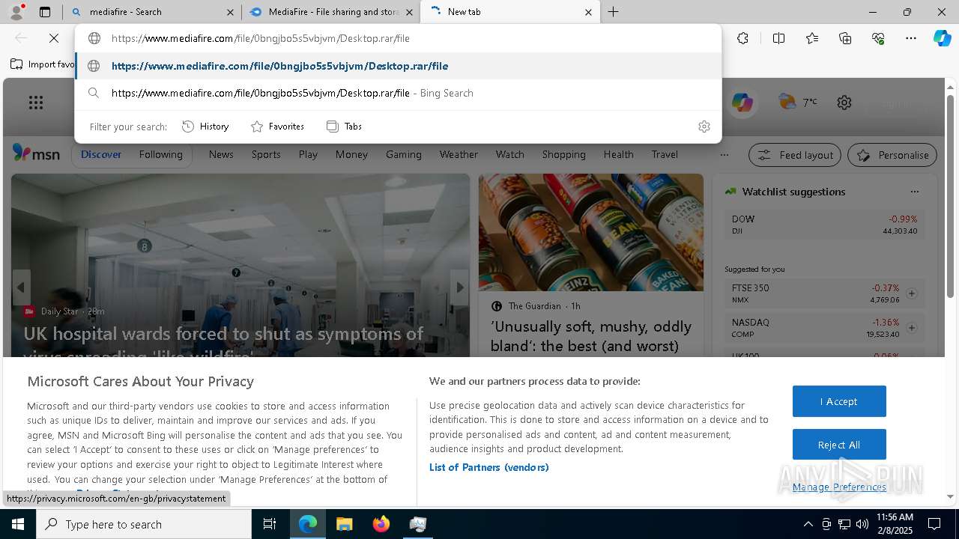Image resolution: width=959 pixels, height=539 pixels.
Task: Click the Personalise button
Action: click(x=892, y=155)
